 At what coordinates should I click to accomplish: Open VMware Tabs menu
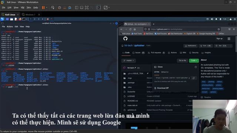[29, 7]
